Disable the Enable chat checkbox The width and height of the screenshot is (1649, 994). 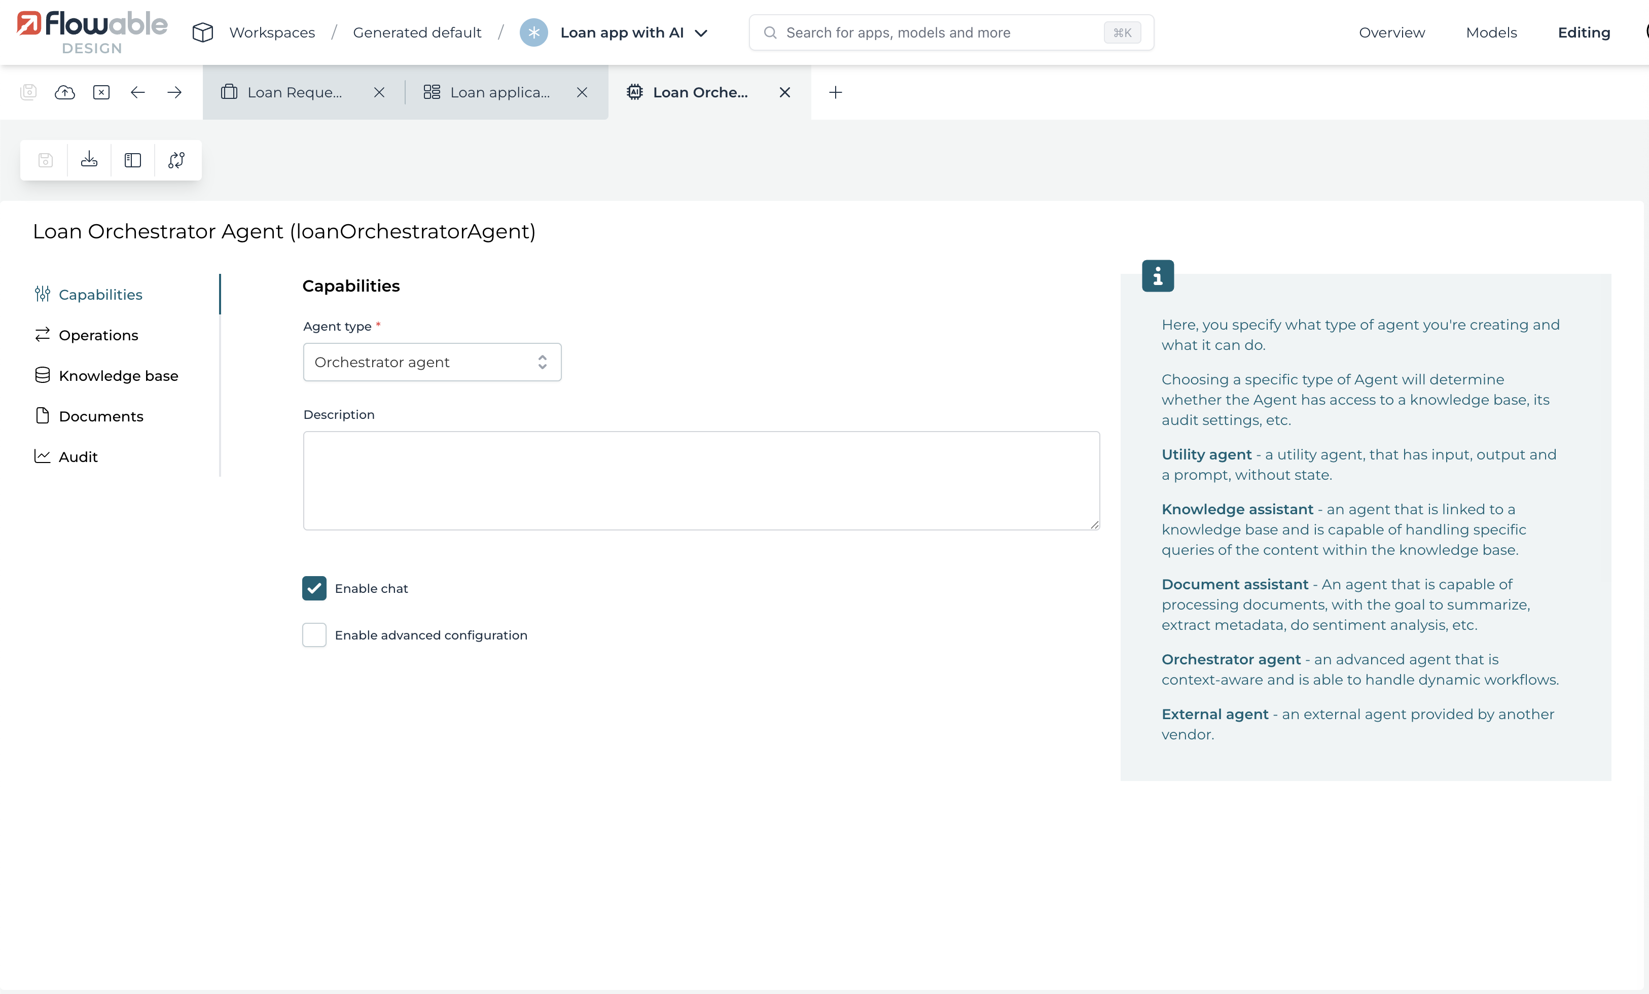click(x=313, y=588)
